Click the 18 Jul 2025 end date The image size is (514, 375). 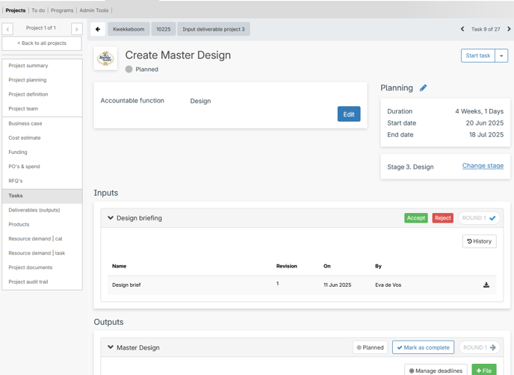pyautogui.click(x=486, y=134)
